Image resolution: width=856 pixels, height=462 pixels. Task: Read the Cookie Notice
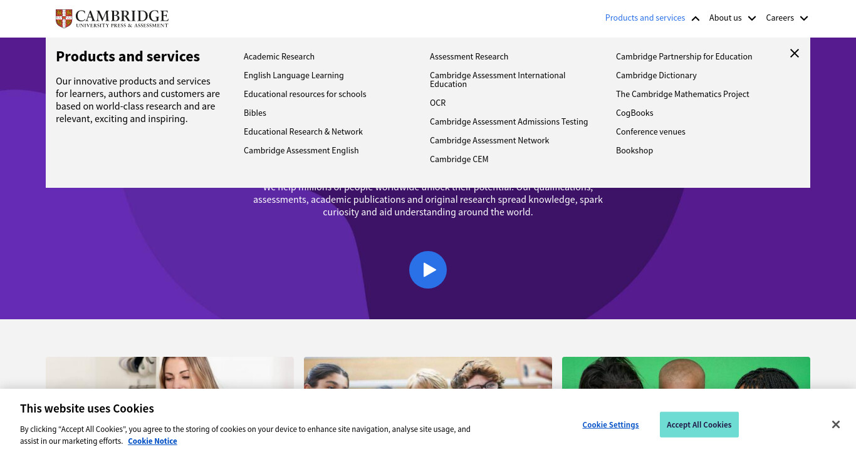coord(152,441)
